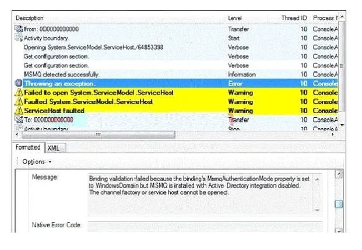Click the Native Error Code: label

click(57, 225)
